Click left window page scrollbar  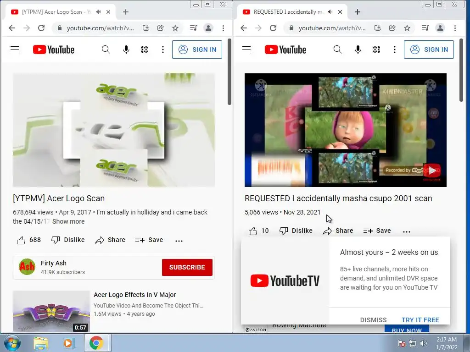(229, 72)
